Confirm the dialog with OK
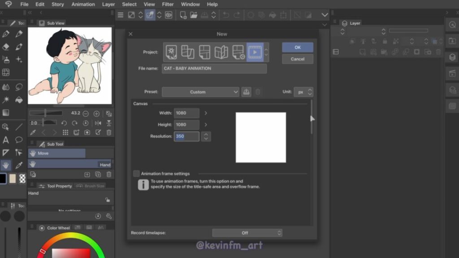 (x=298, y=47)
